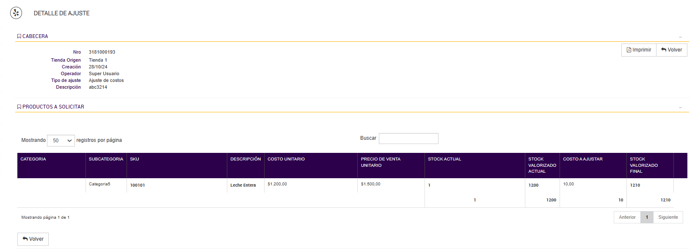Select the adjustment number 3181000193
This screenshot has height=250, width=695.
coord(102,52)
